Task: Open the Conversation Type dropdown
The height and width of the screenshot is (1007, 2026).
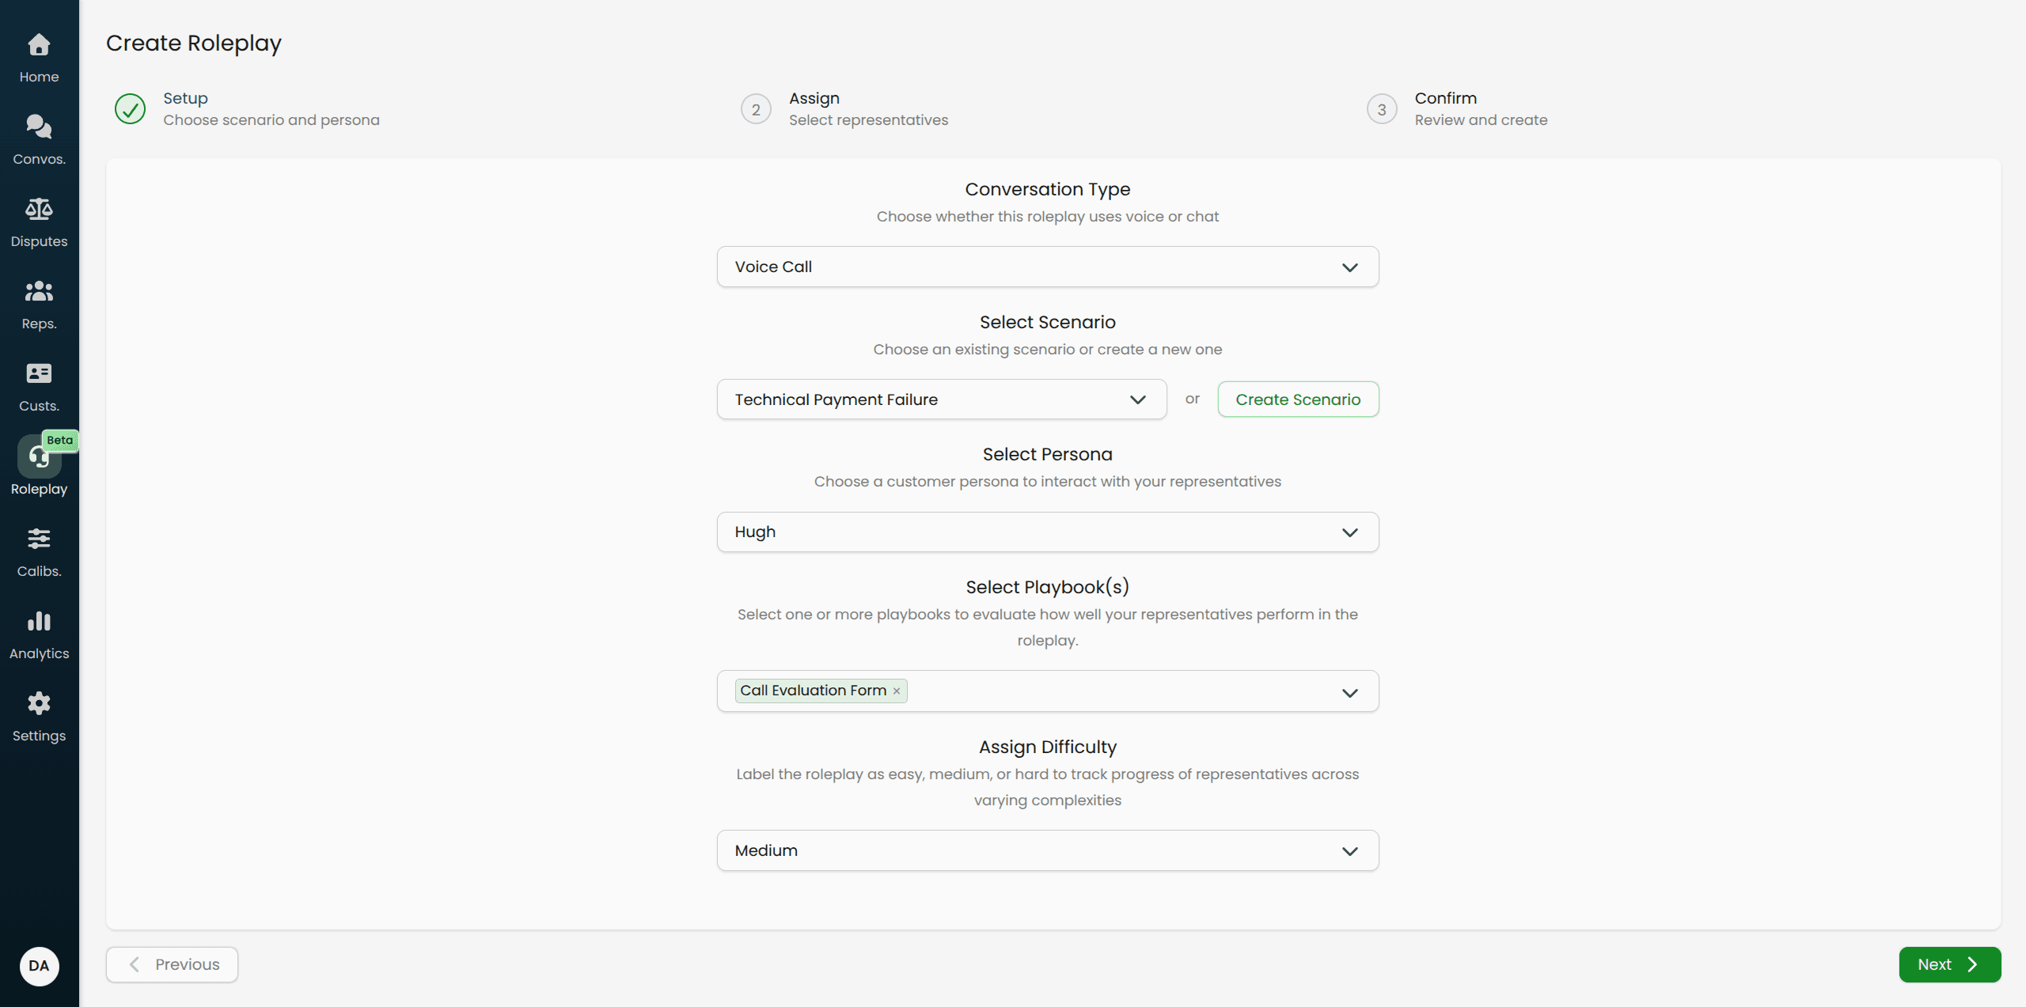Action: coord(1046,267)
